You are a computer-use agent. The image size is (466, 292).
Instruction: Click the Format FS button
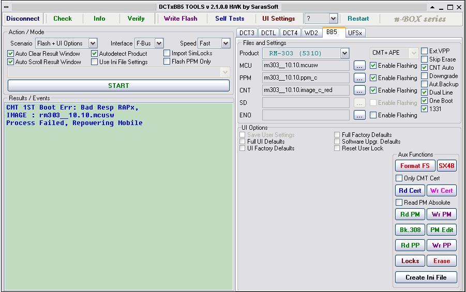click(x=415, y=166)
